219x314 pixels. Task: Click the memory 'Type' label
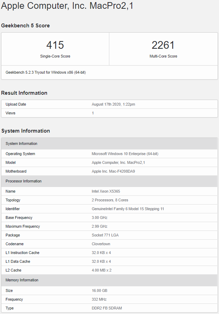click(x=9, y=308)
